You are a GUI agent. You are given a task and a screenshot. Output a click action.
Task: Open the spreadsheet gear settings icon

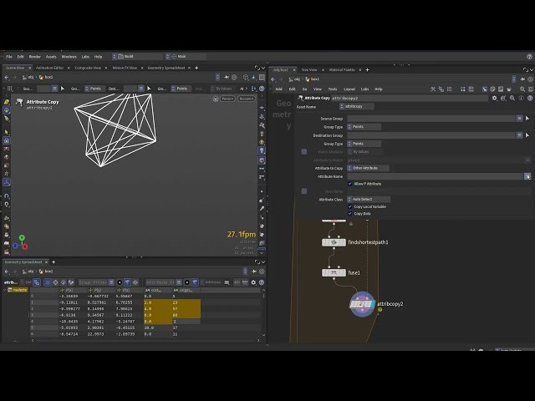(253, 282)
